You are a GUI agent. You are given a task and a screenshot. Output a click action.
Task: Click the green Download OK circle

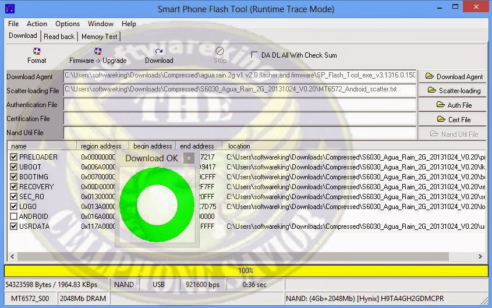point(157,204)
